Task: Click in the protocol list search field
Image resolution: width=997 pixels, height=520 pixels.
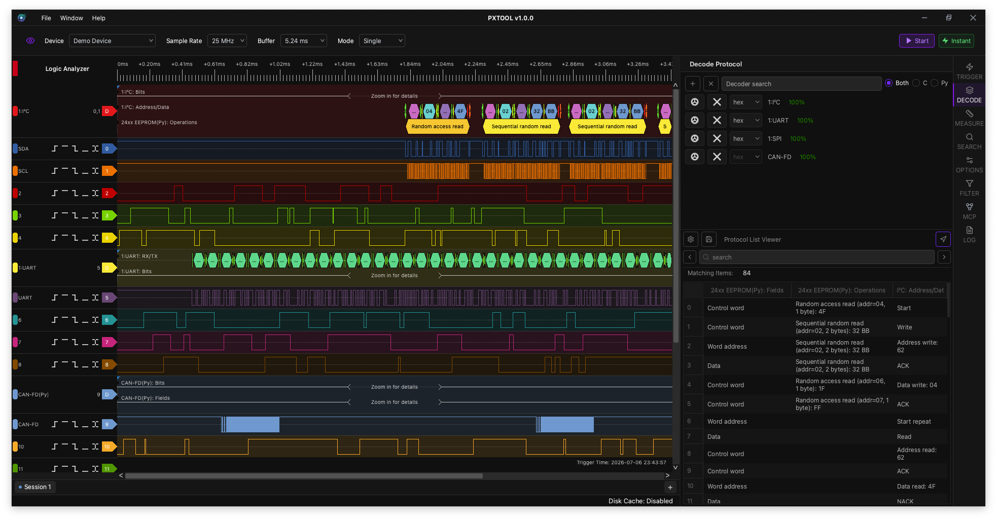Action: point(816,257)
